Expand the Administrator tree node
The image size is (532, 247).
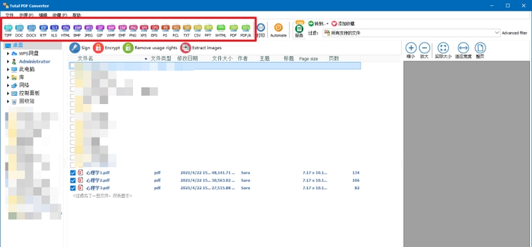[x=8, y=61]
